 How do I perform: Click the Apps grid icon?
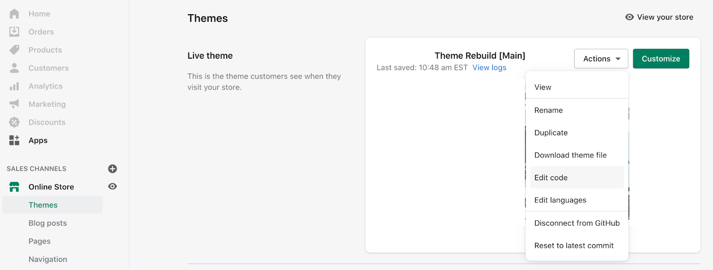[14, 141]
